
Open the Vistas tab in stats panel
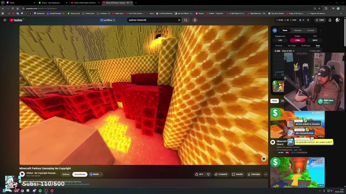coord(285,30)
